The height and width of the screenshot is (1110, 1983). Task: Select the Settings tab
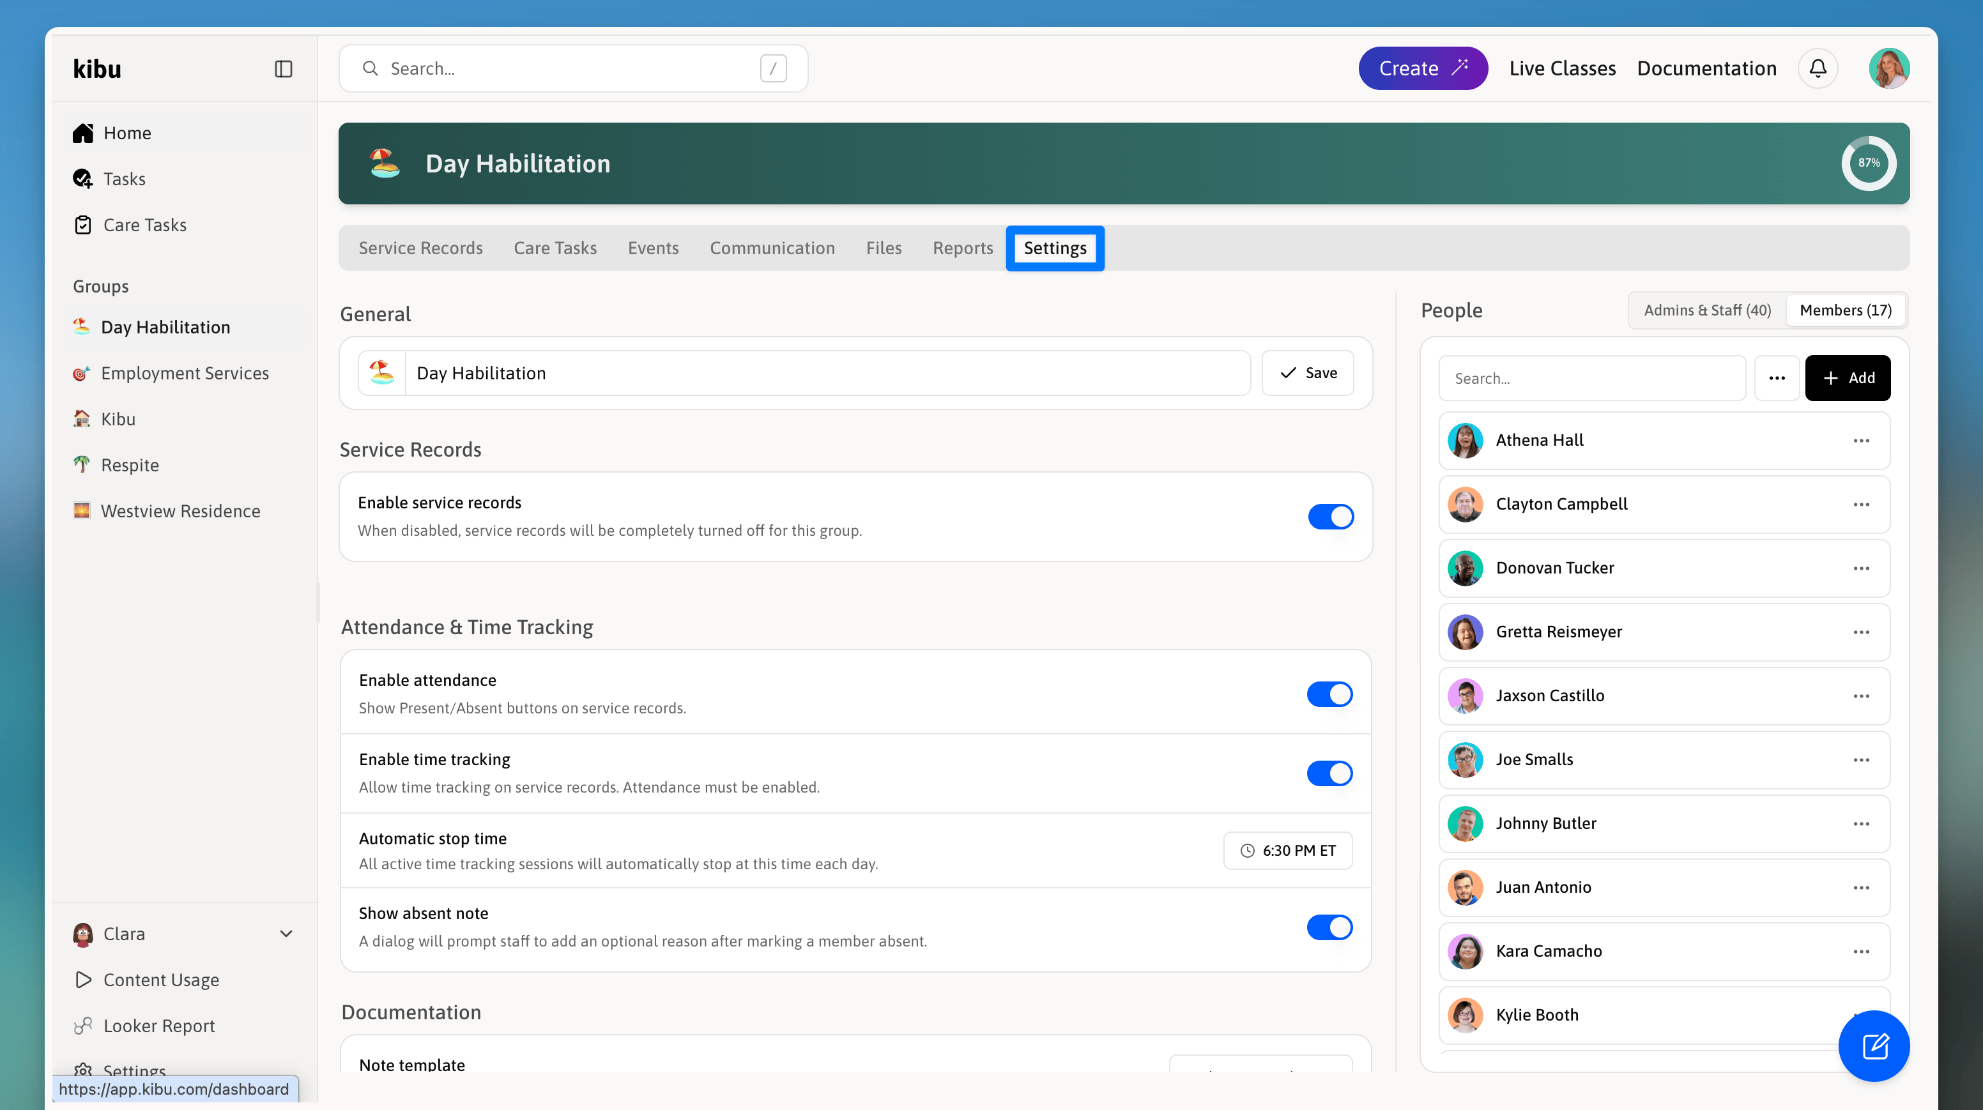click(1055, 248)
